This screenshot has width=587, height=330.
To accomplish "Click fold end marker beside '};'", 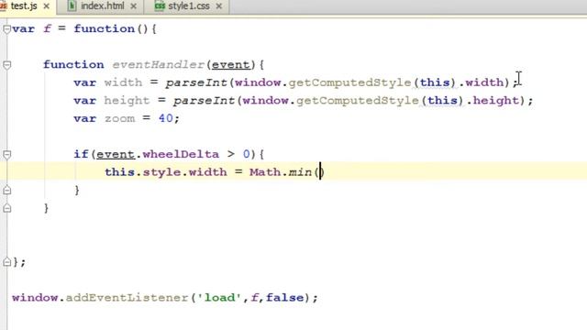I will (6, 262).
